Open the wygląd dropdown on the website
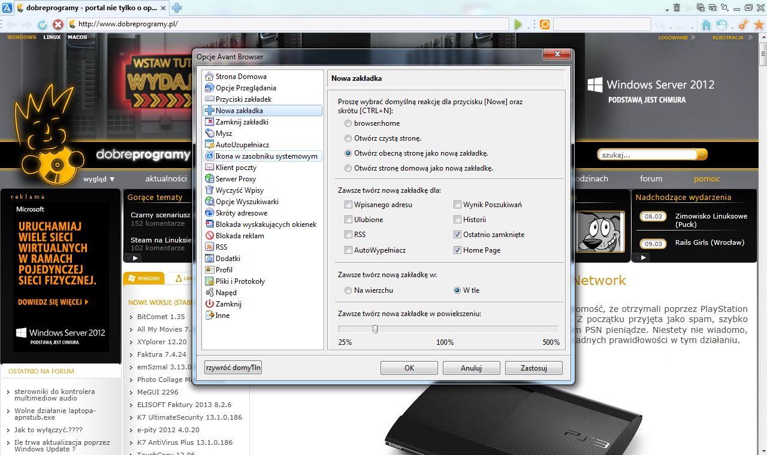Image resolution: width=767 pixels, height=455 pixels. coord(99,179)
